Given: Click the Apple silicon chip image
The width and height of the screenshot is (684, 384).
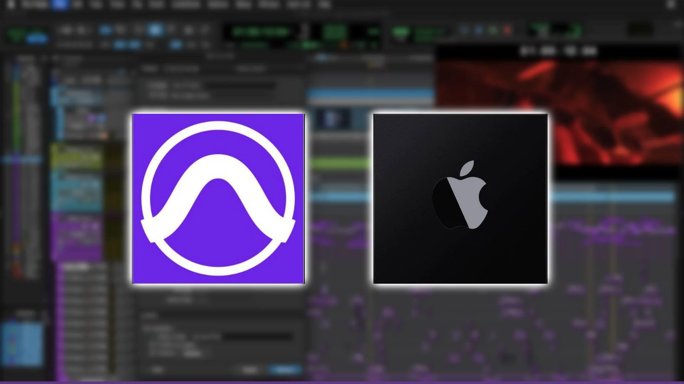Looking at the screenshot, I should (x=460, y=198).
